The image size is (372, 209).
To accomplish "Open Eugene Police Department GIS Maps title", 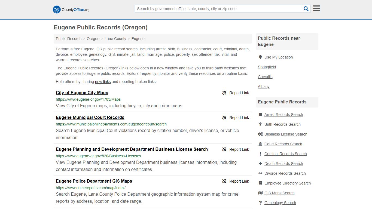I will 94,181.
